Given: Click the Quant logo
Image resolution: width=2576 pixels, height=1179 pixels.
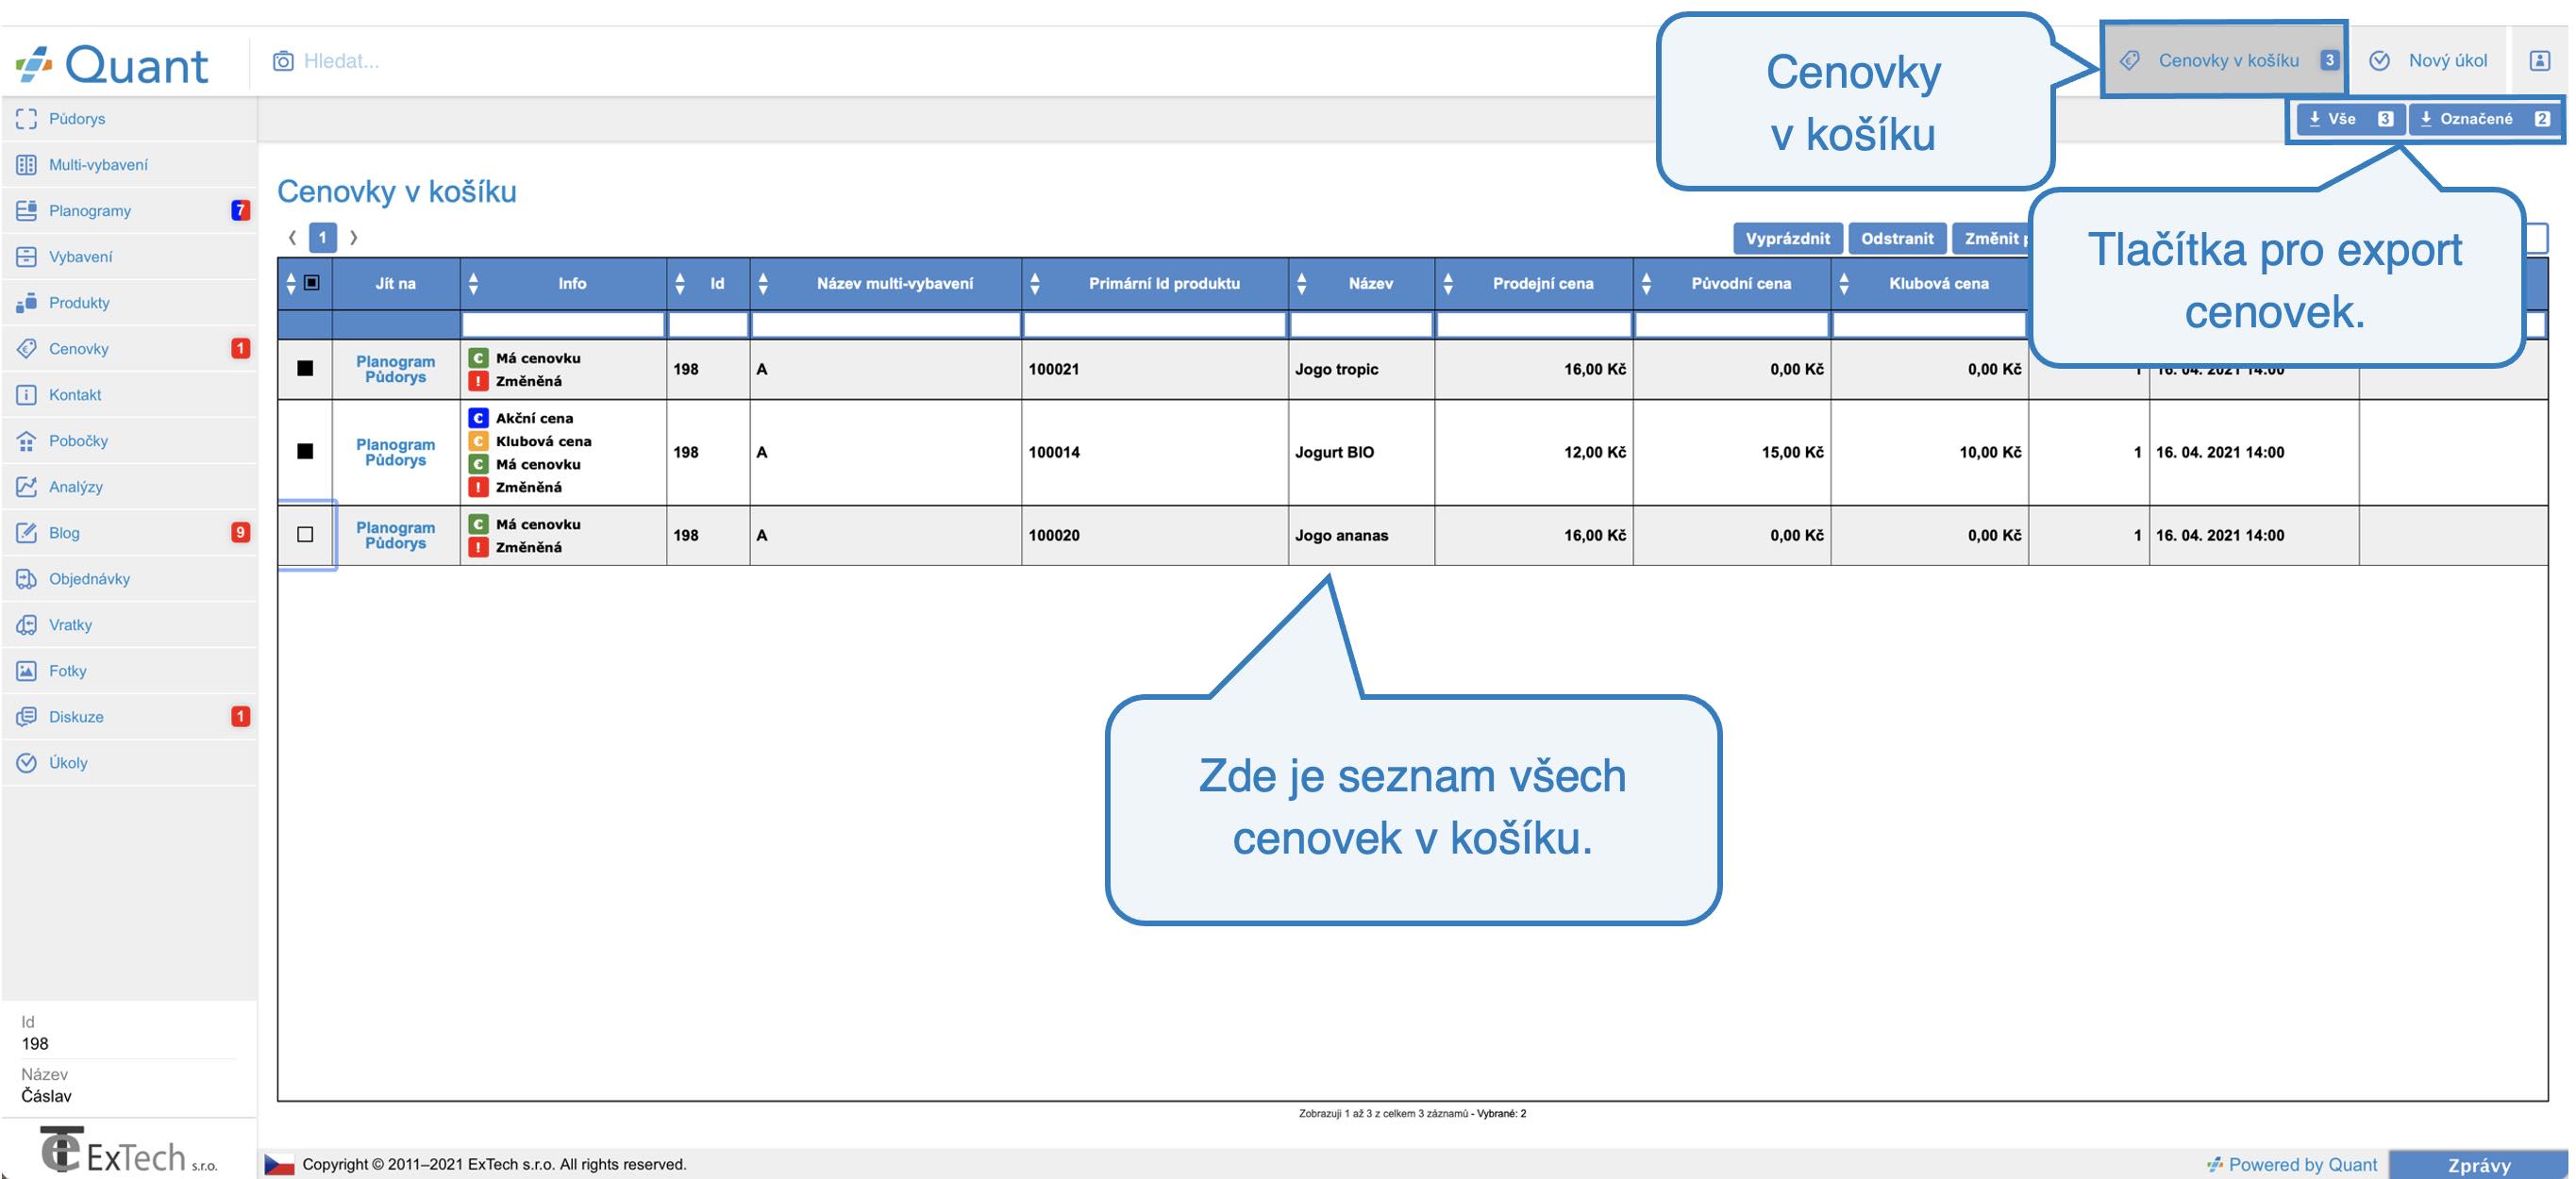Looking at the screenshot, I should (x=112, y=64).
